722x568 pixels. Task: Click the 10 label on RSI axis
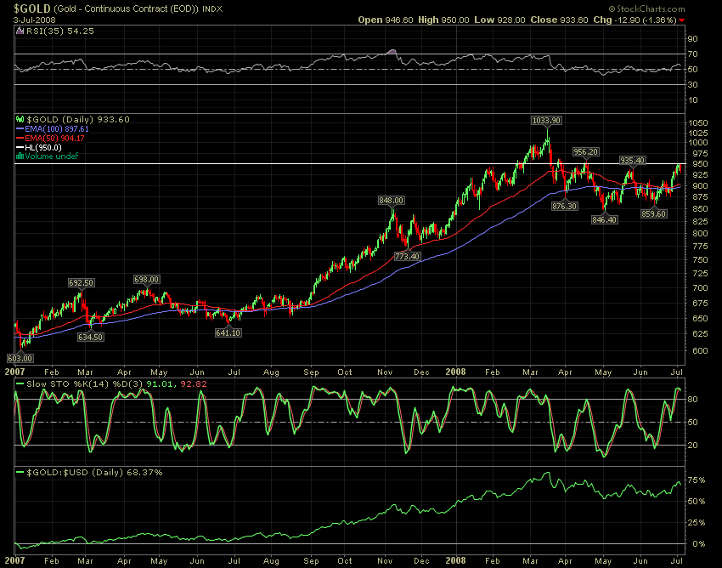[x=693, y=100]
